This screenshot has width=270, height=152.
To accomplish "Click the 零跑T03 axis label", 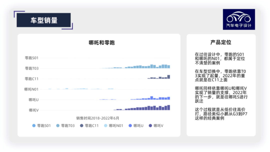I will 32,68.
